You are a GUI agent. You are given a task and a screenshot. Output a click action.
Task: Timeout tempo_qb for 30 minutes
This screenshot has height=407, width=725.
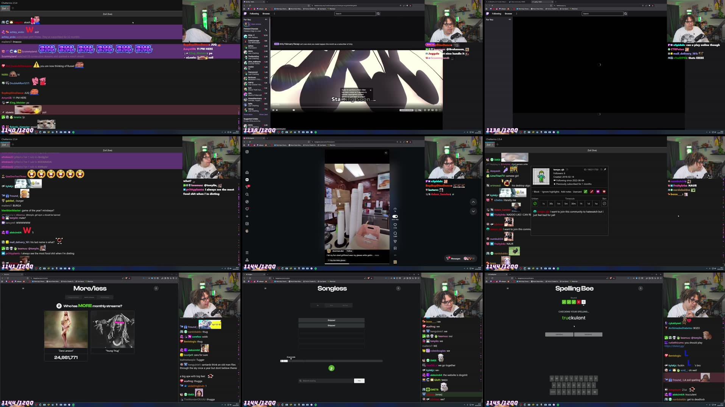(x=574, y=204)
